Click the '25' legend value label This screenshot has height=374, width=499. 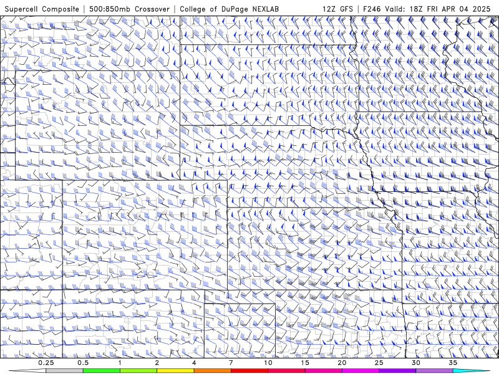[x=379, y=363]
